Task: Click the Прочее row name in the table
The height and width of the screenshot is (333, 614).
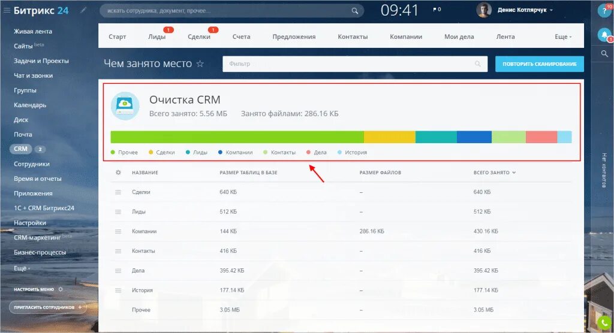Action: point(141,310)
